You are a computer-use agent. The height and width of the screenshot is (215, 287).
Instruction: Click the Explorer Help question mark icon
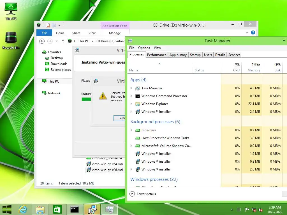253,32
